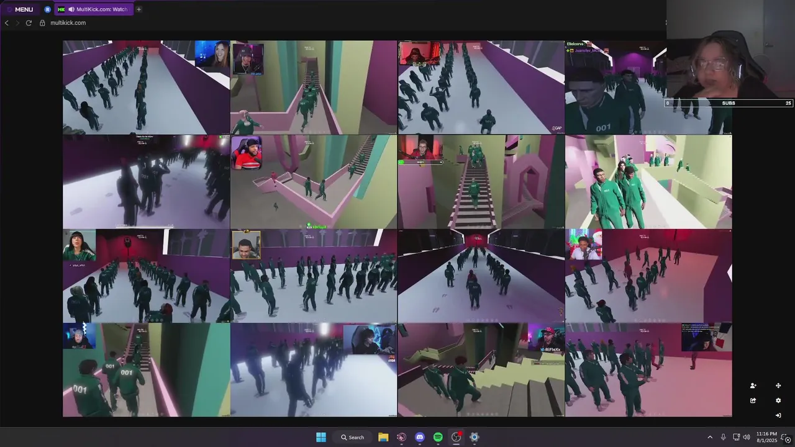Click the move arrows layout icon

(x=778, y=386)
